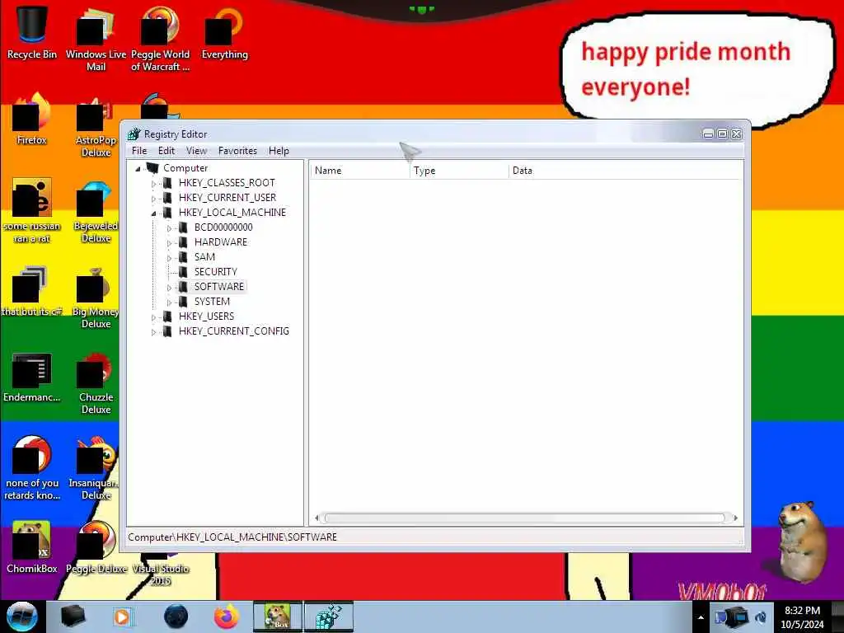The width and height of the screenshot is (844, 633).
Task: Open Windows Live Mail desktop shortcut
Action: 96,39
